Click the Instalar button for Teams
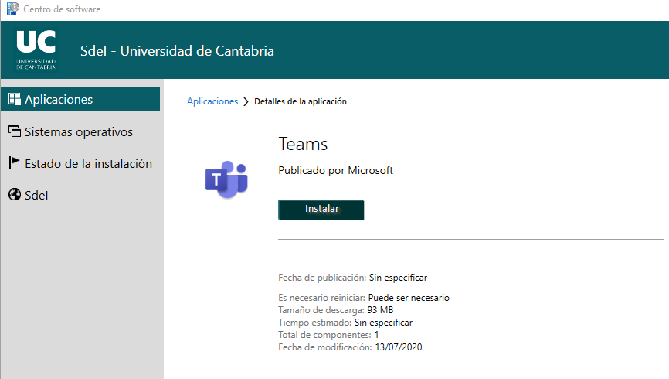The image size is (669, 379). pyautogui.click(x=321, y=210)
